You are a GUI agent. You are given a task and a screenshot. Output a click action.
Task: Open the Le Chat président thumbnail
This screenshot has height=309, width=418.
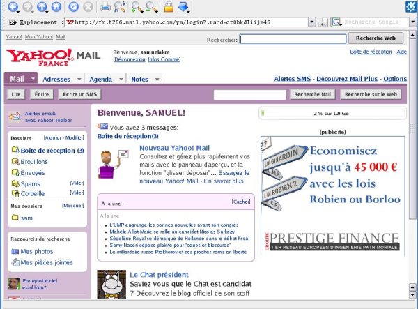tap(111, 284)
